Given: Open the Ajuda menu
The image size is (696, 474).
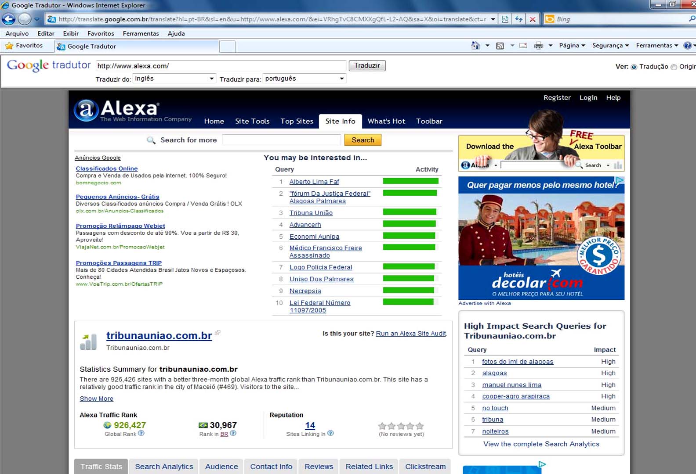Looking at the screenshot, I should (x=176, y=33).
